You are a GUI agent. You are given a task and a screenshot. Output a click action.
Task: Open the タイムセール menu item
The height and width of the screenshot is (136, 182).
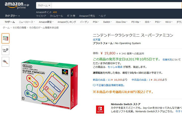[56, 16]
